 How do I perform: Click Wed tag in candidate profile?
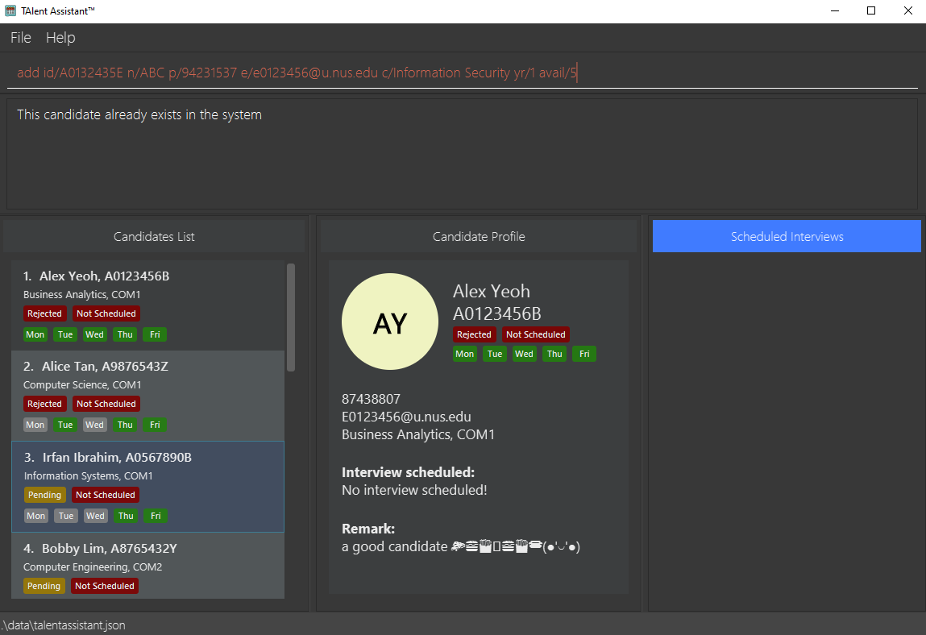pos(525,354)
